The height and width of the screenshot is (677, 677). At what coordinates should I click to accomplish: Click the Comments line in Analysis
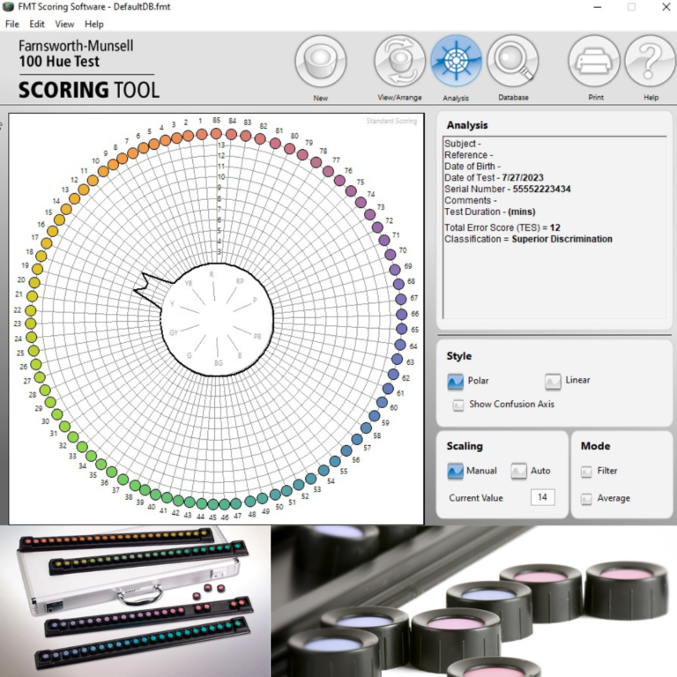pos(471,200)
